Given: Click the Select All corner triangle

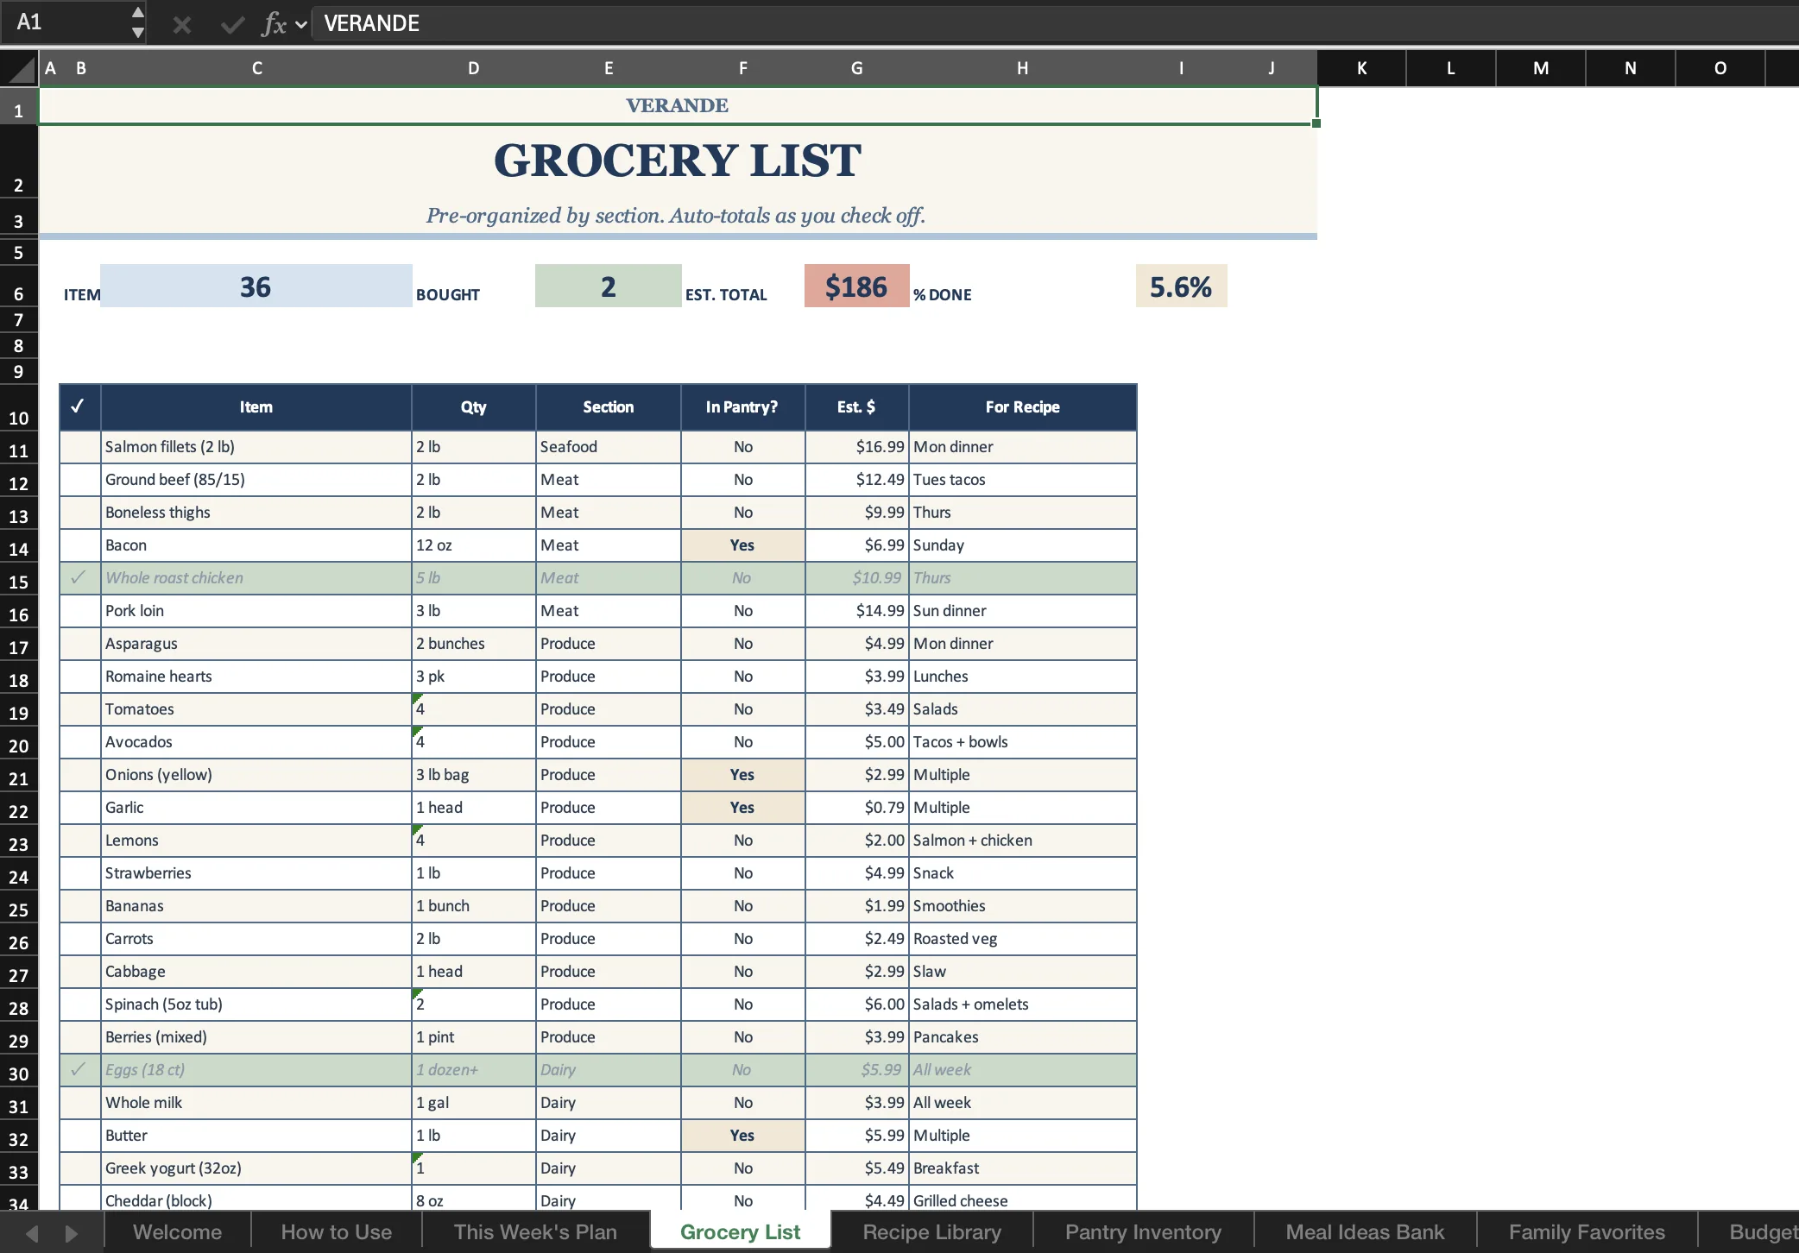Looking at the screenshot, I should (x=19, y=68).
